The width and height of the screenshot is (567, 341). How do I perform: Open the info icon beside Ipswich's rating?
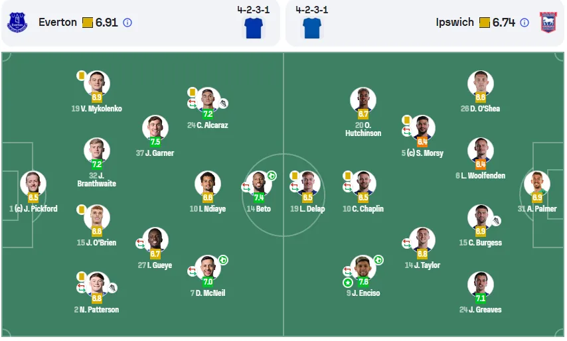coord(525,23)
